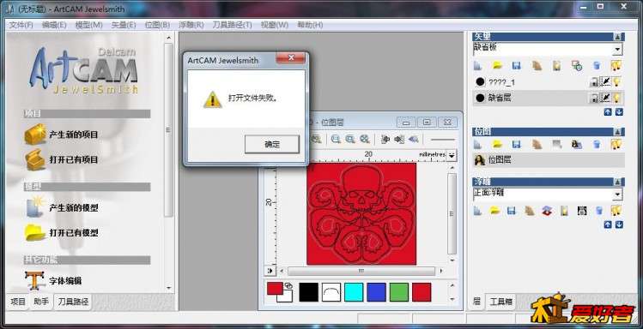Toggle snapping arrow on ????_1 layer
Image resolution: width=643 pixels, height=329 pixels.
[605, 82]
